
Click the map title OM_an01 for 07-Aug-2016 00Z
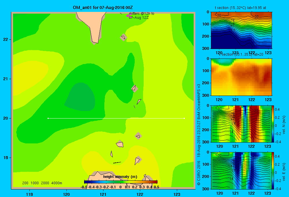103,8
